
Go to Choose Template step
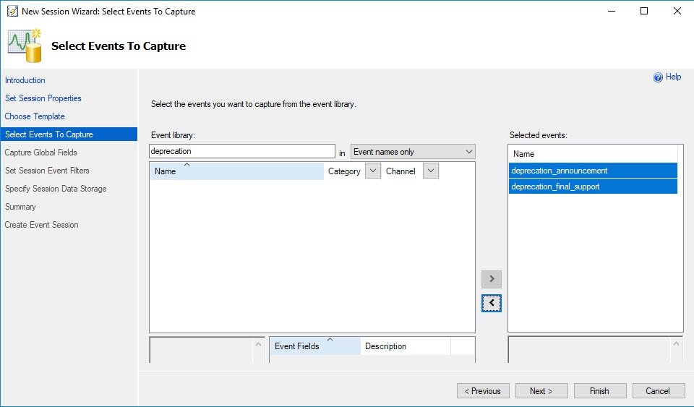click(x=35, y=116)
